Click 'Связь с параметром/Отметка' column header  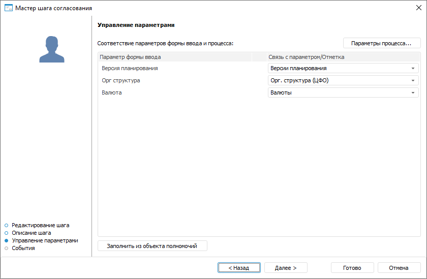pos(306,57)
